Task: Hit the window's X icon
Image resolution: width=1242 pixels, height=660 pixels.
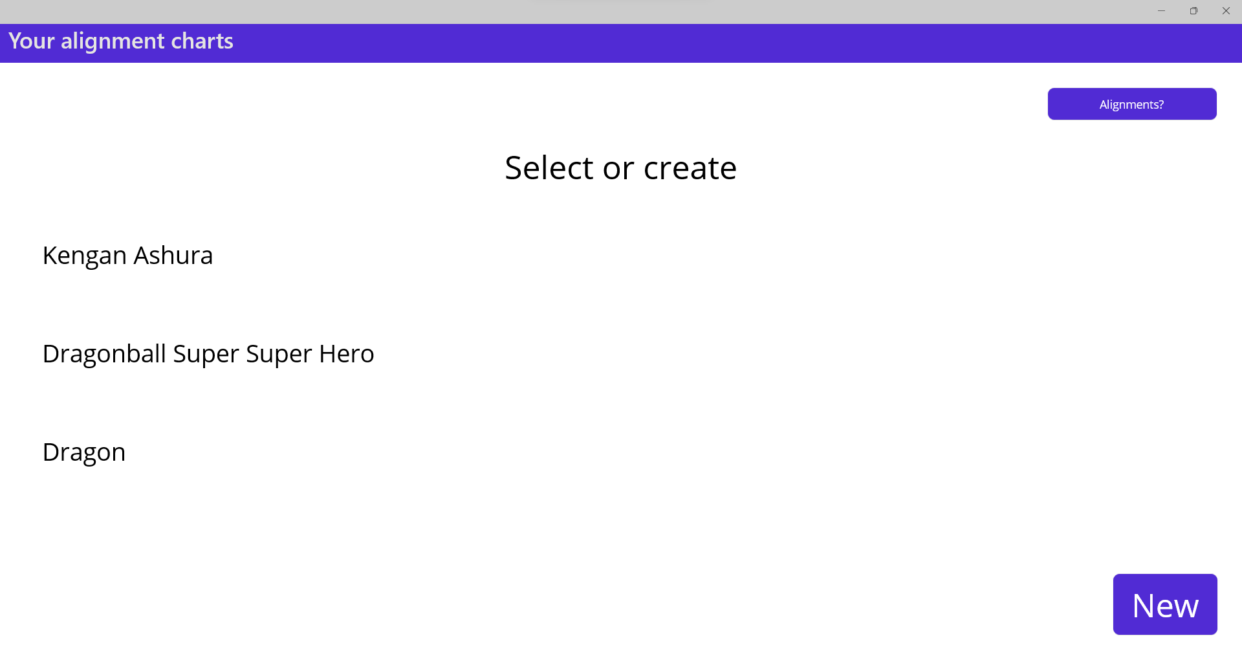Action: [x=1226, y=11]
